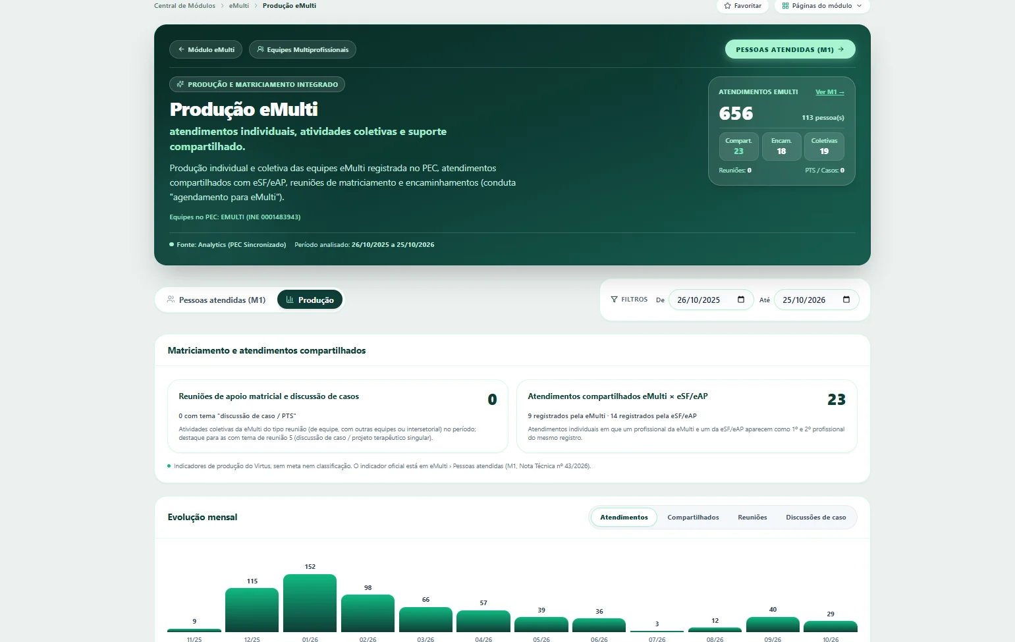Click the people icon in Pessoas atendidas (M1) tab
This screenshot has width=1015, height=642.
click(x=171, y=300)
